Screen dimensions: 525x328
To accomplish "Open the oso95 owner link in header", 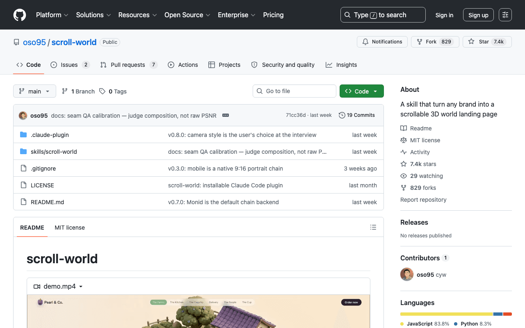I will 34,42.
